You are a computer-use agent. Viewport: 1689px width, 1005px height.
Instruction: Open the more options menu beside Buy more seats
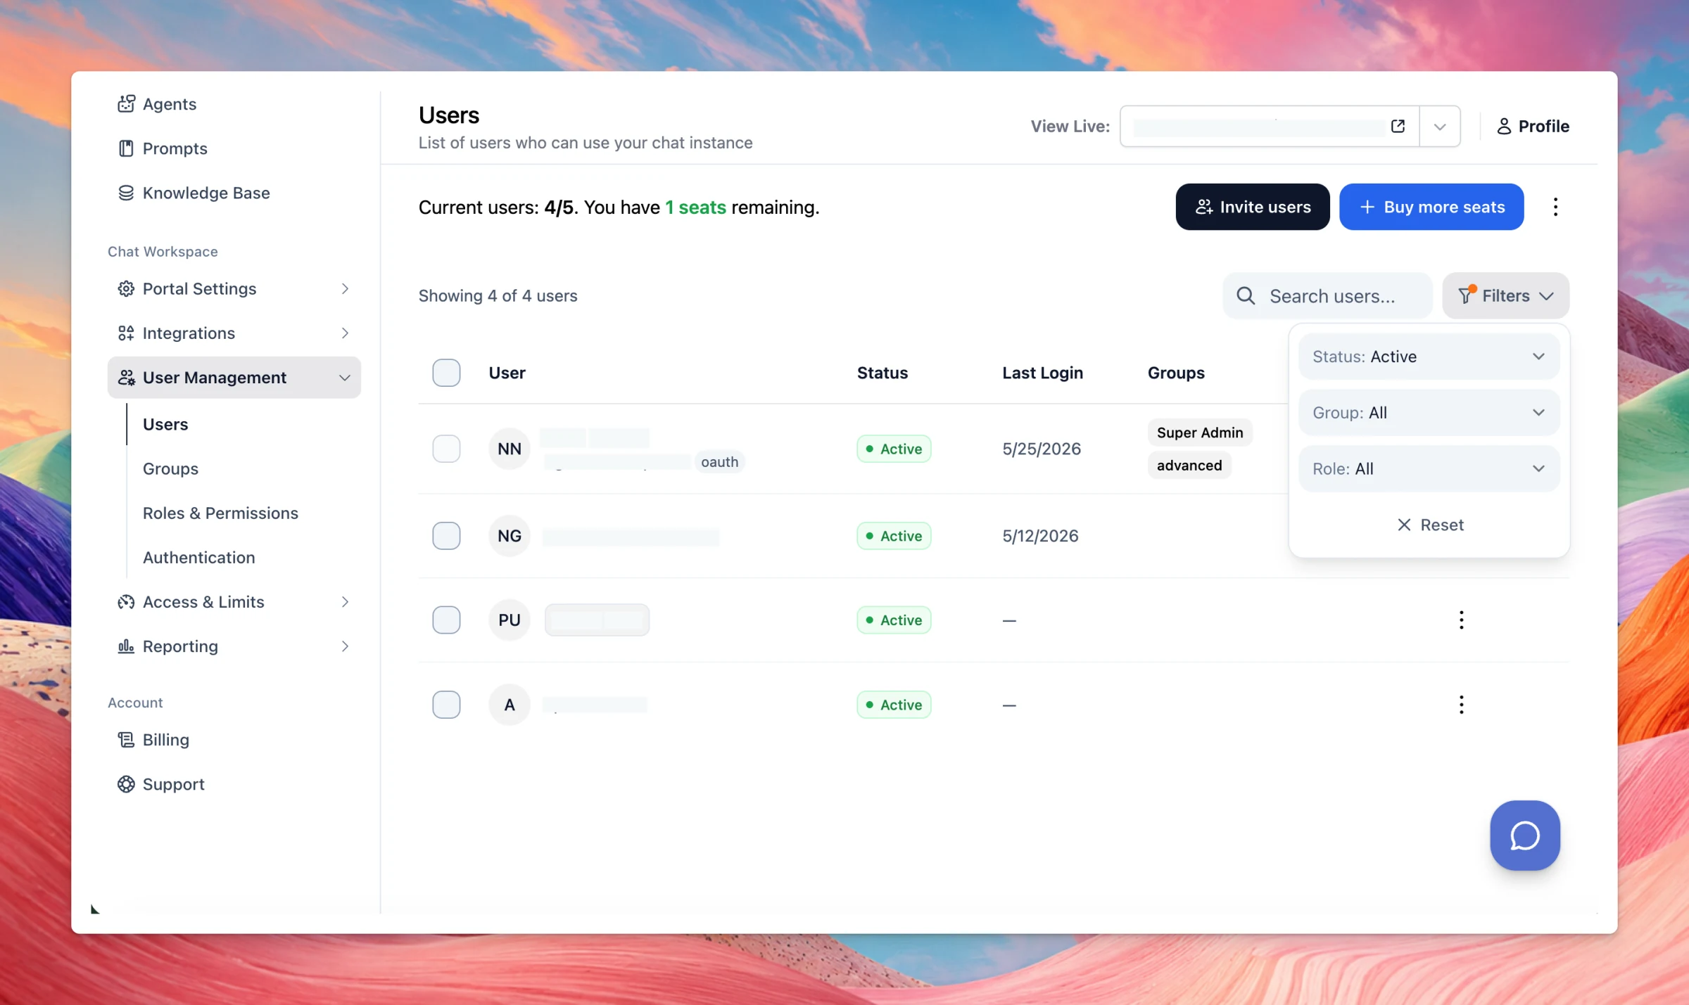click(x=1555, y=207)
